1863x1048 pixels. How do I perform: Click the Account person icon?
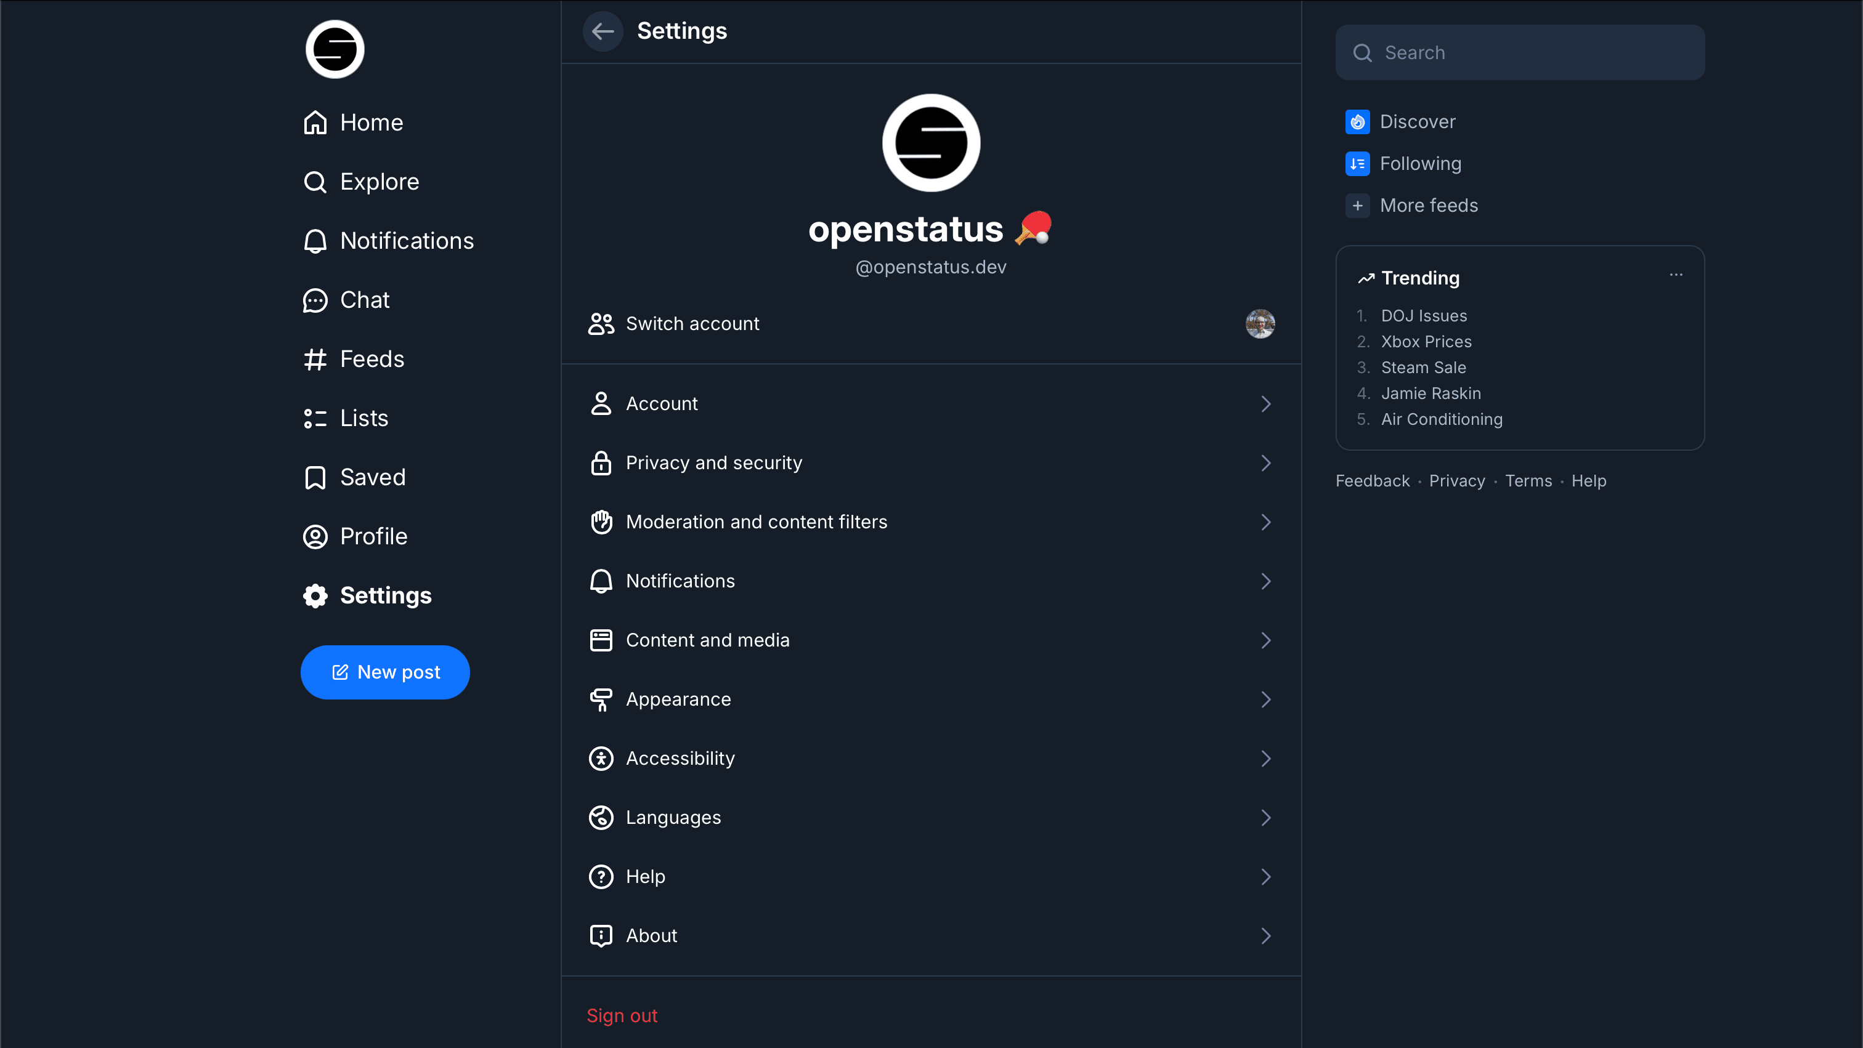point(601,404)
